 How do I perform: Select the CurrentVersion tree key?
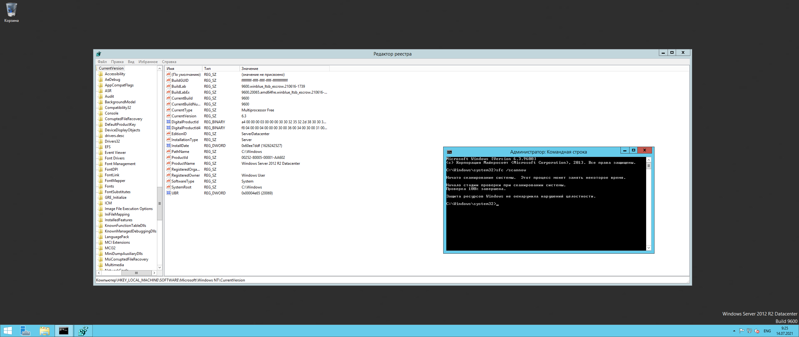pyautogui.click(x=111, y=68)
